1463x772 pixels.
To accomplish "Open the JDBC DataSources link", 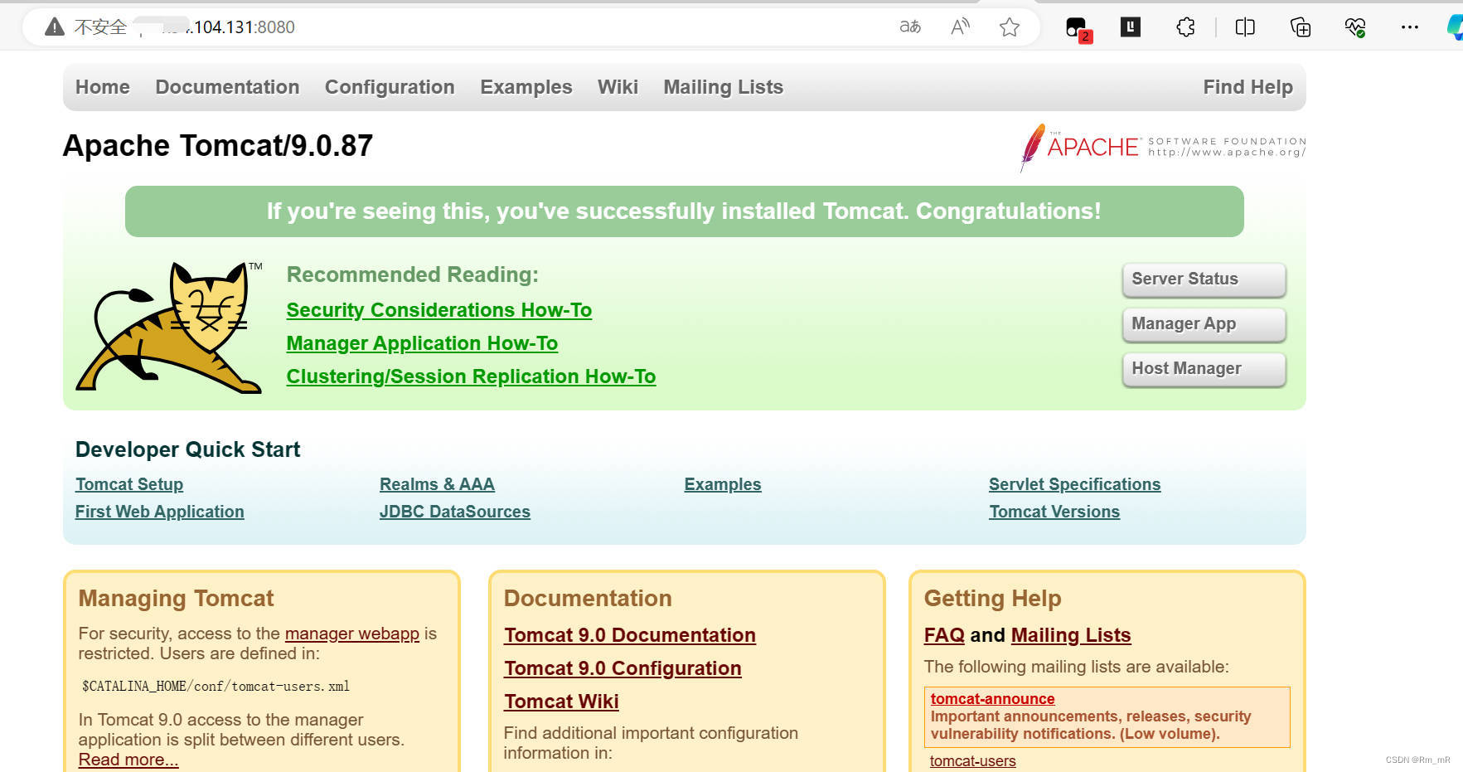I will [x=455, y=512].
